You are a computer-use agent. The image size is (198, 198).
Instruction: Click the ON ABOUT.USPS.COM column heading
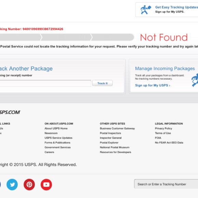59,124
